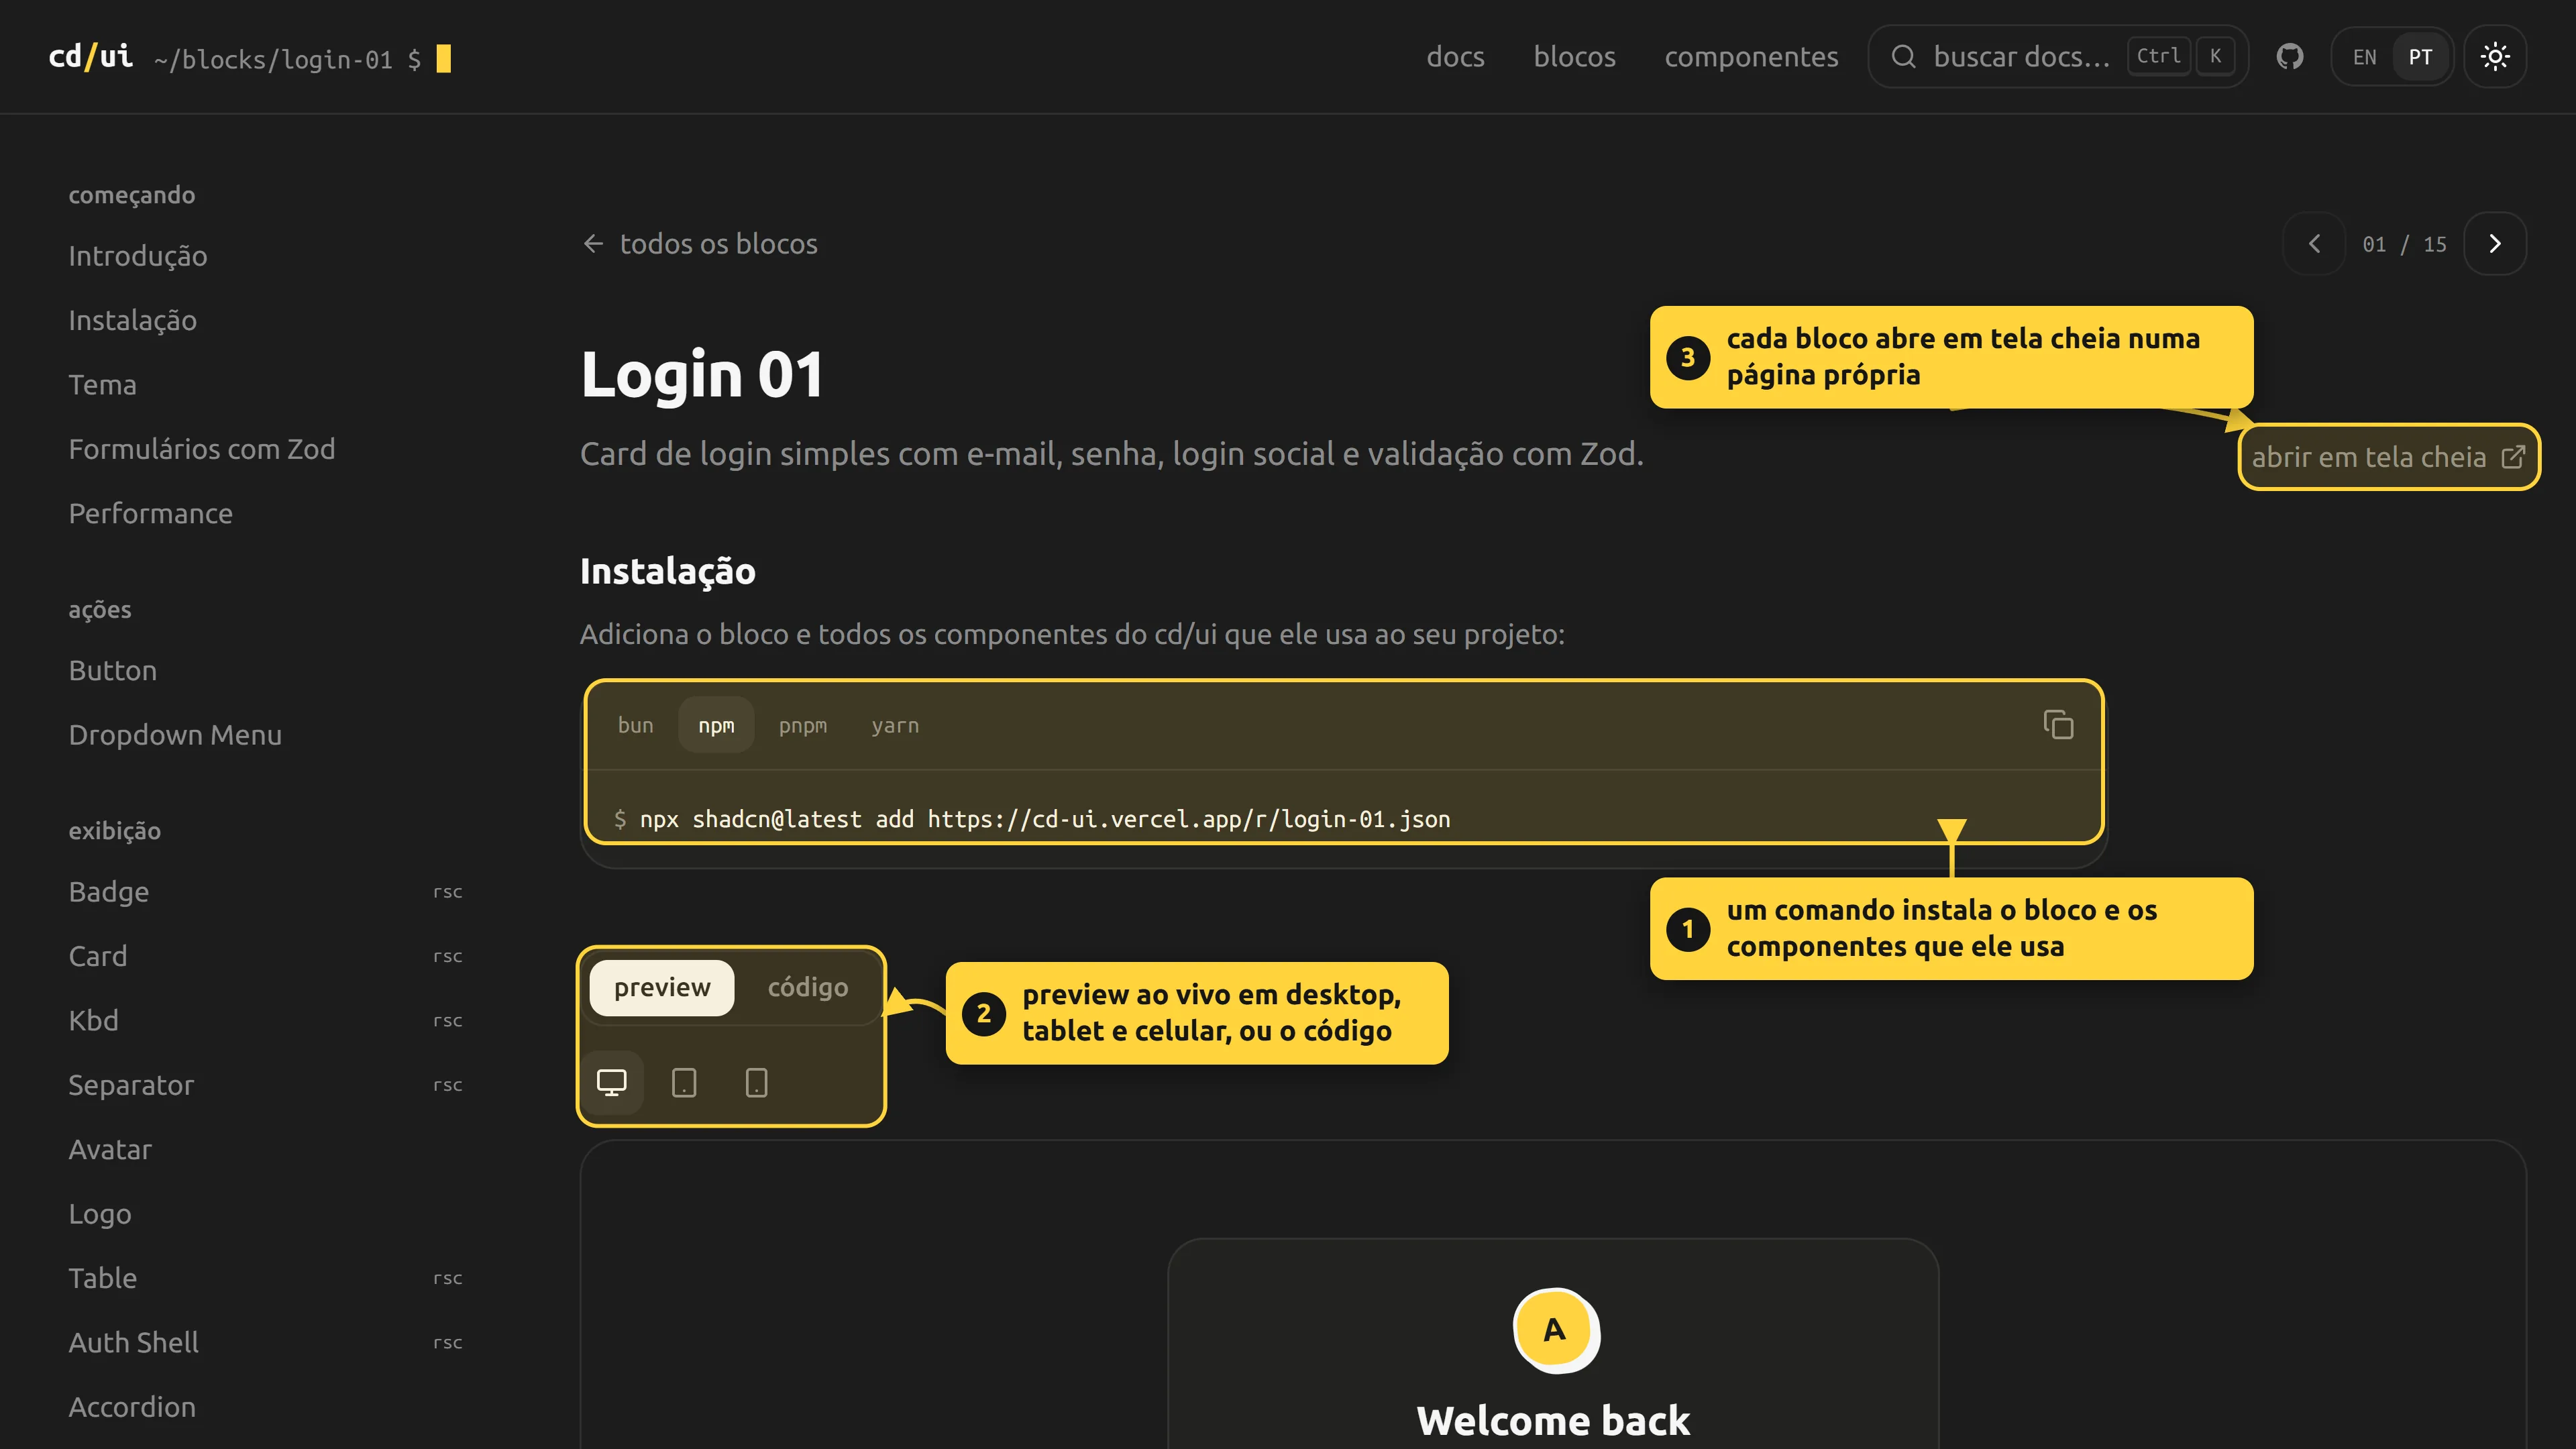The height and width of the screenshot is (1449, 2576).
Task: Open Dropdown Menu component page
Action: (176, 735)
